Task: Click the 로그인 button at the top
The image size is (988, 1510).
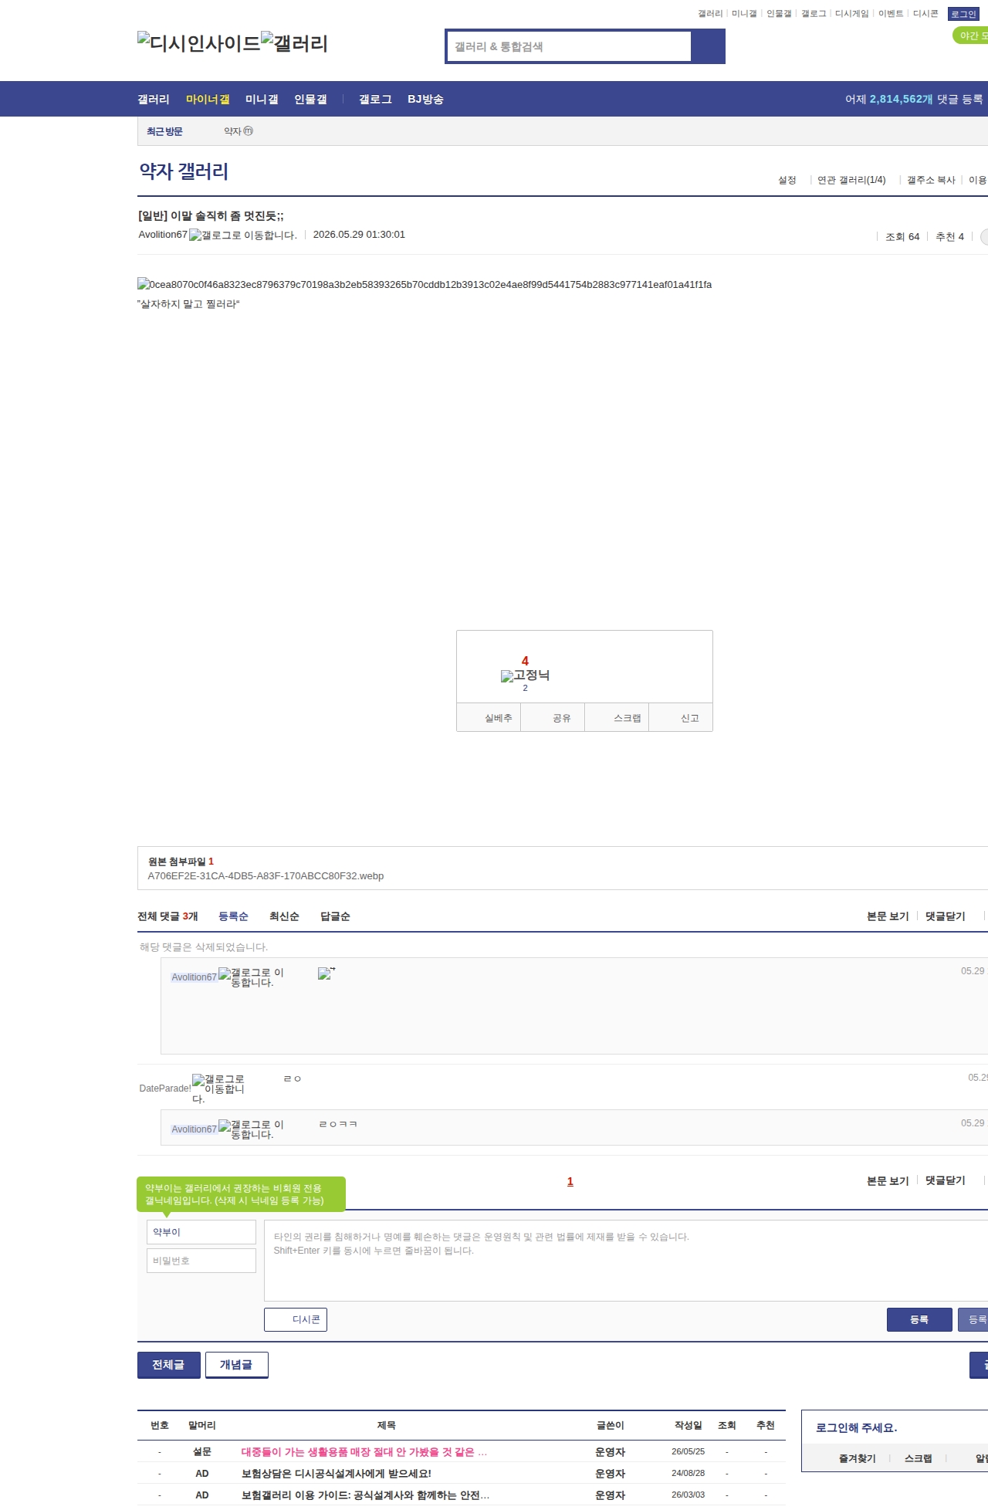Action: [963, 14]
